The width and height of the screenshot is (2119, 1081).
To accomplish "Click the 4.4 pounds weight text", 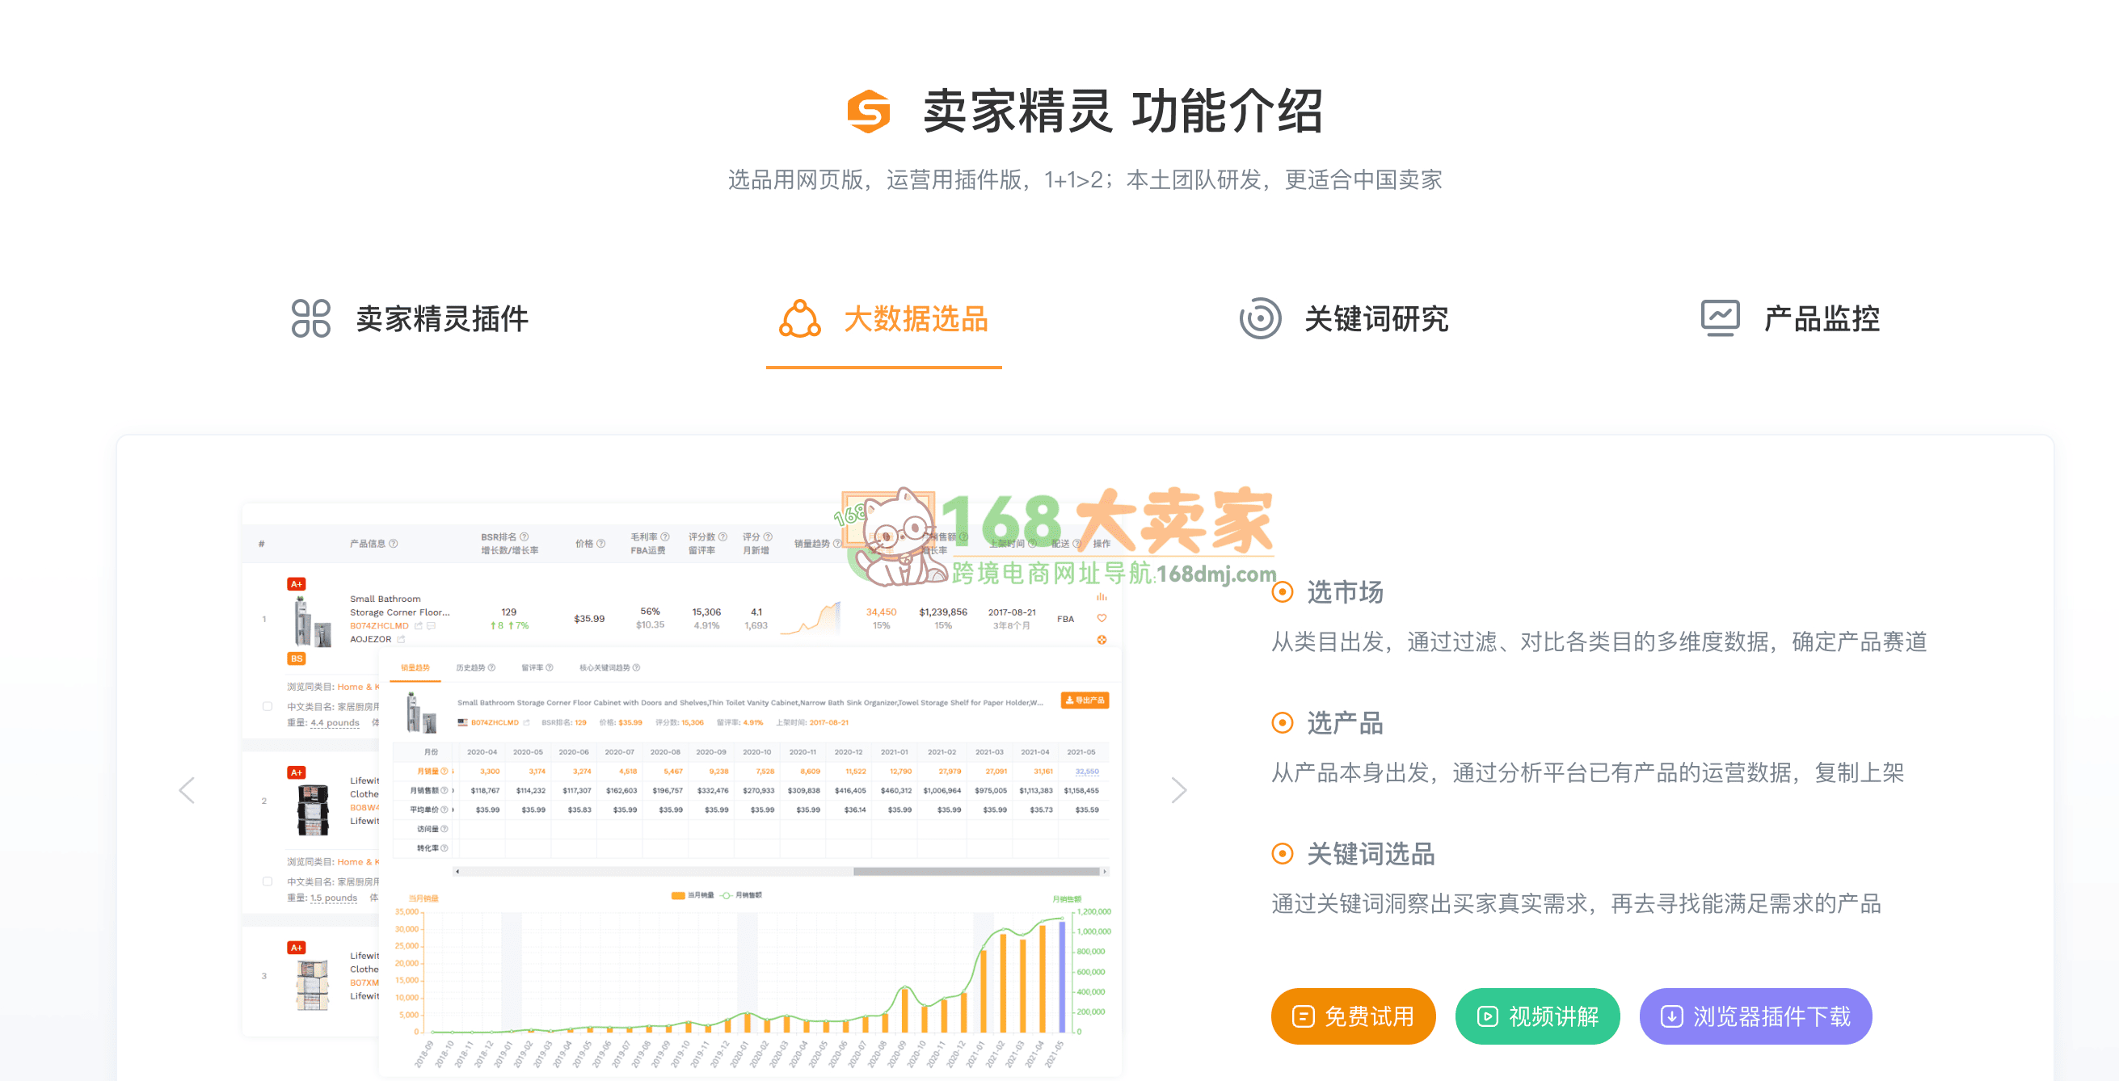I will (x=335, y=722).
